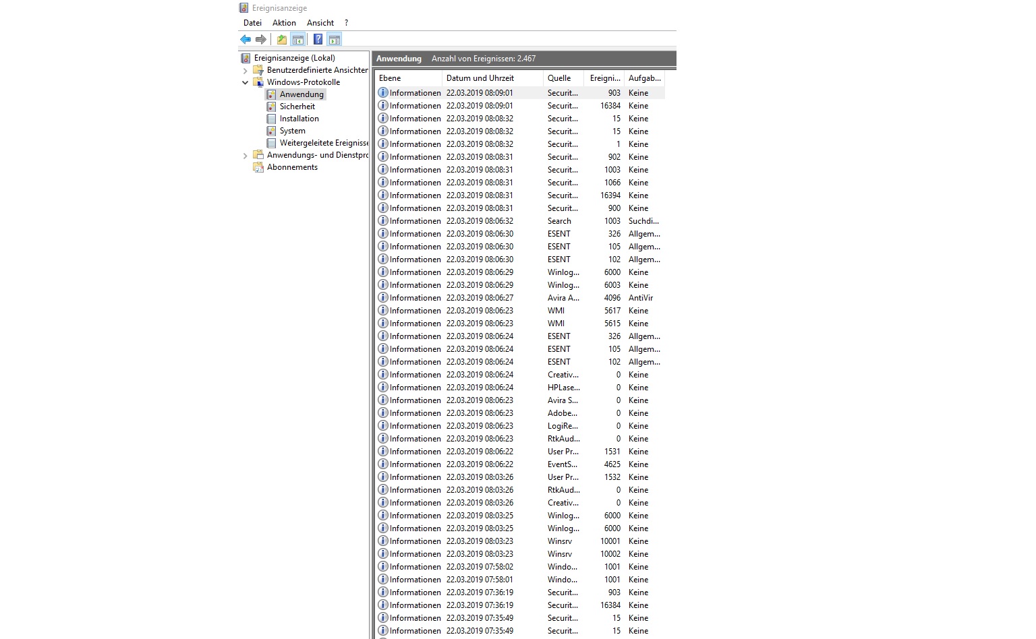
Task: Click the Ereignisanzeige title bar app icon
Action: point(244,8)
